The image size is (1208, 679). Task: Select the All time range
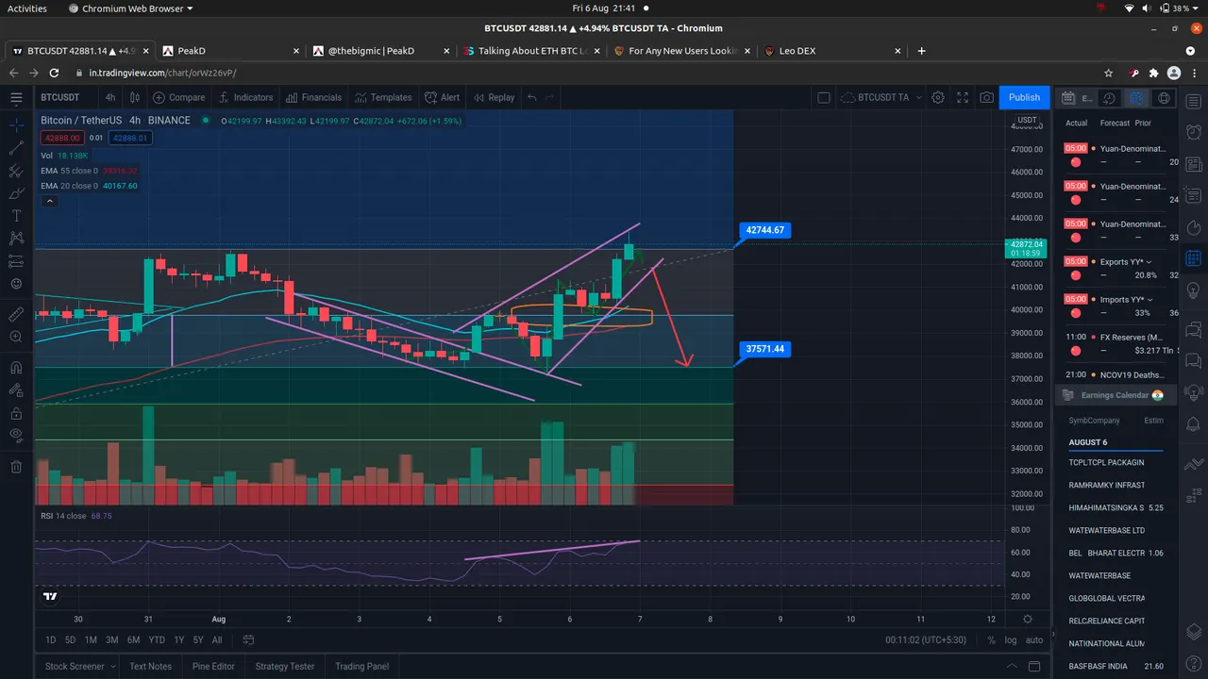217,640
